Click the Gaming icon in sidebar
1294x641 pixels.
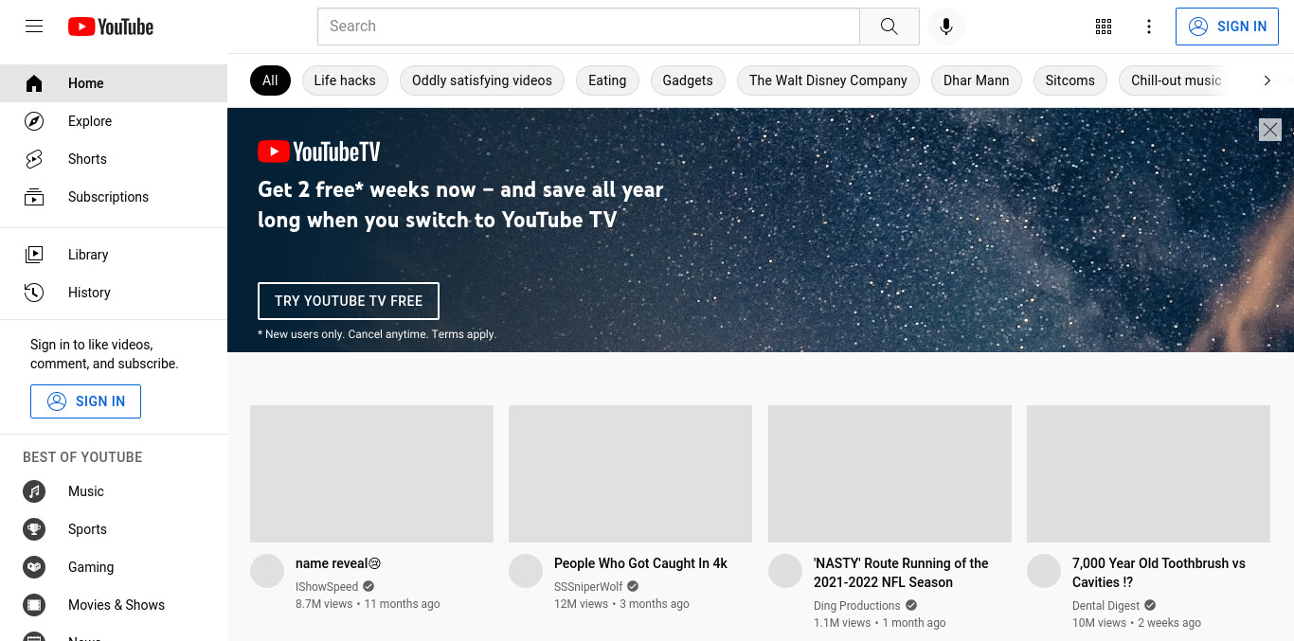coord(34,567)
